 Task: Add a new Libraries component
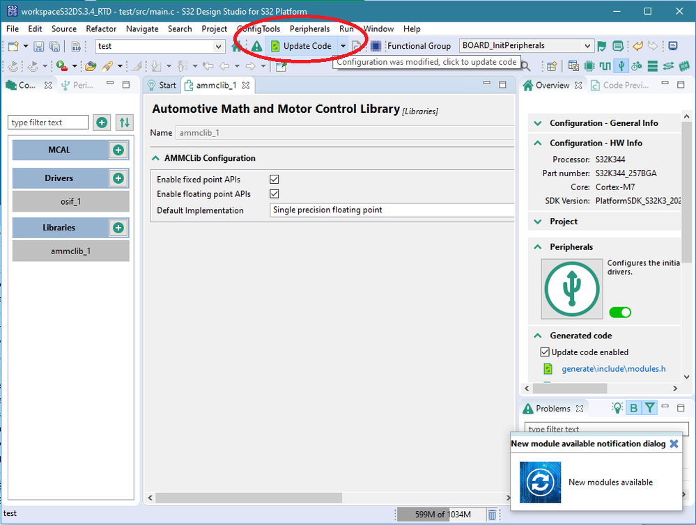(x=118, y=228)
